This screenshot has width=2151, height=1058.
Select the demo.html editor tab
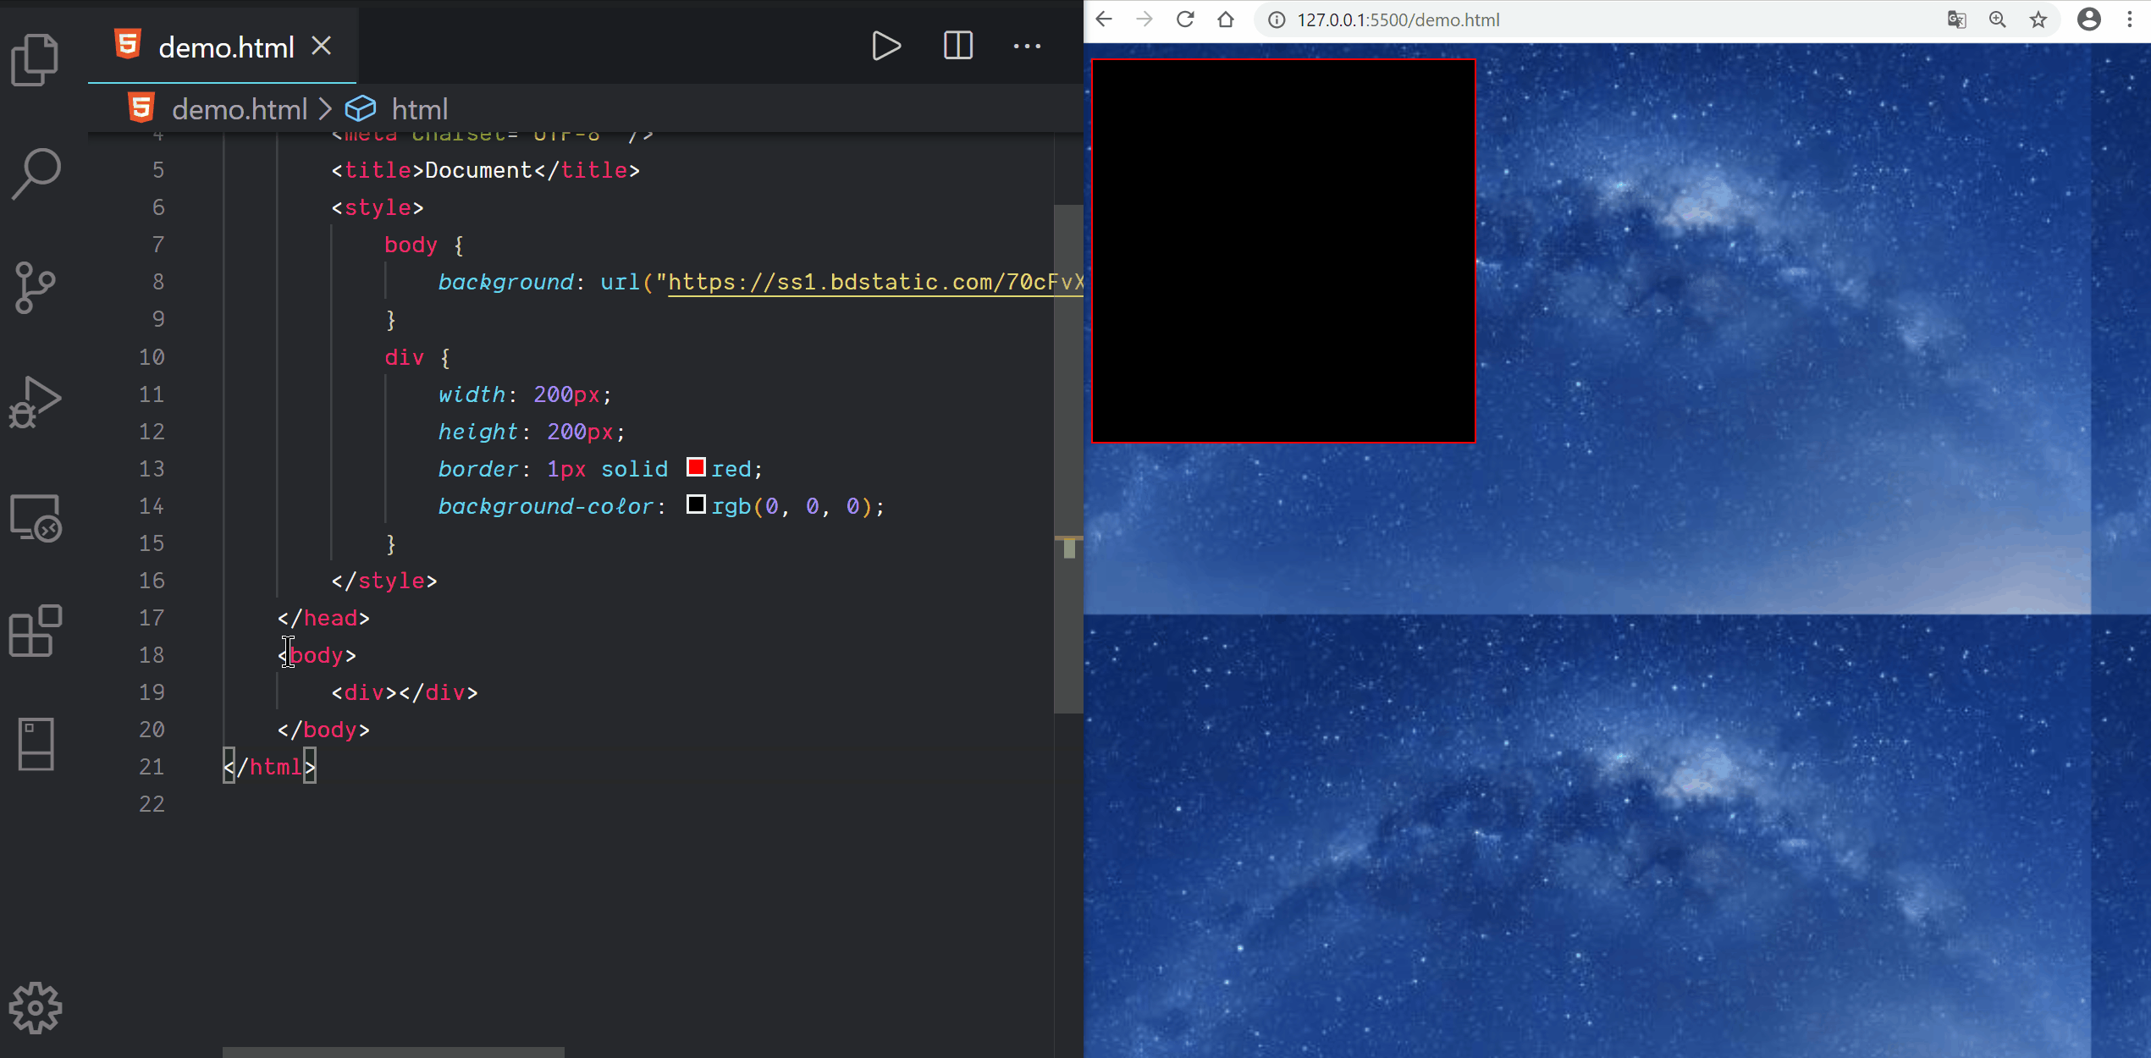coord(225,47)
